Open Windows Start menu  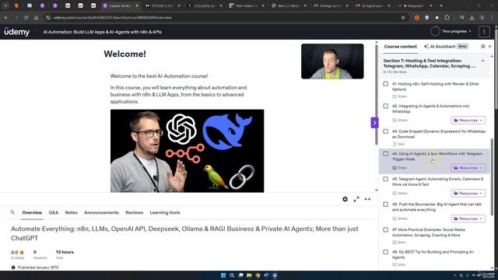(x=223, y=275)
